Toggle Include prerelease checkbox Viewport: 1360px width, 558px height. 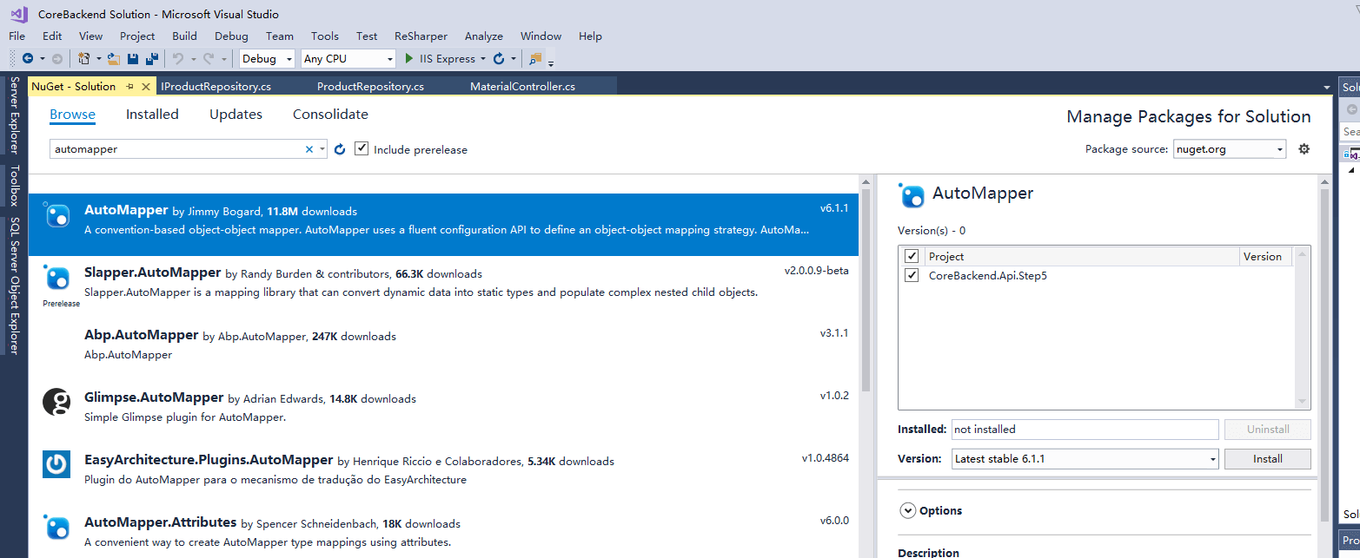pos(362,149)
